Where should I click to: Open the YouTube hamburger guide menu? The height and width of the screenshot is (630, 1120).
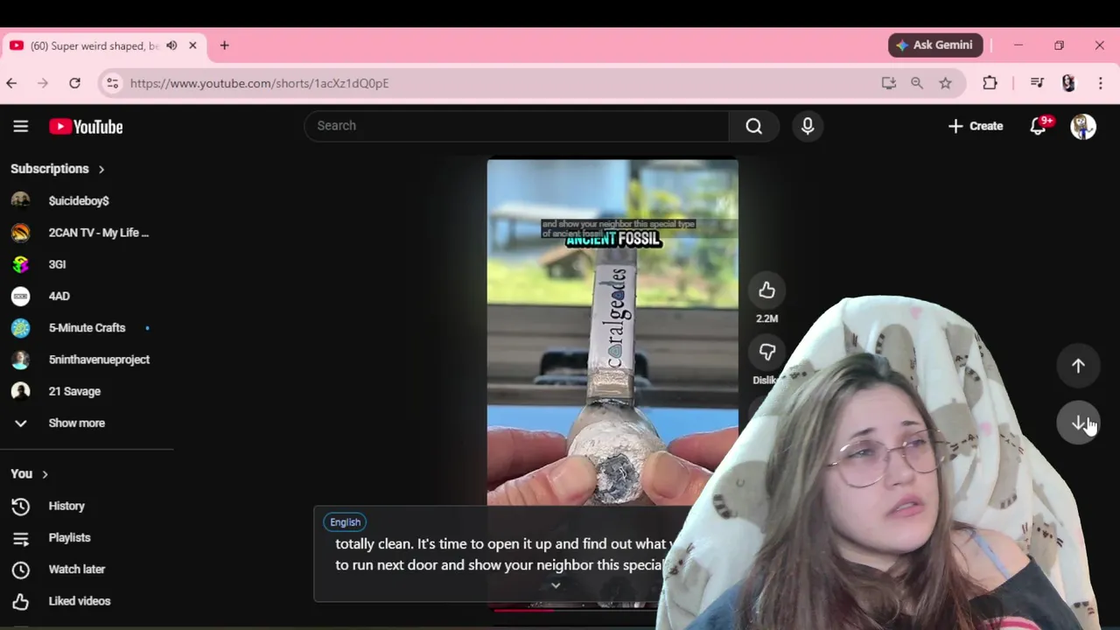pyautogui.click(x=21, y=126)
